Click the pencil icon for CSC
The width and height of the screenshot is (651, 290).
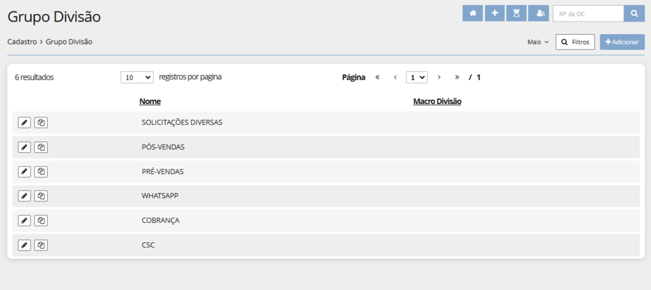(24, 245)
